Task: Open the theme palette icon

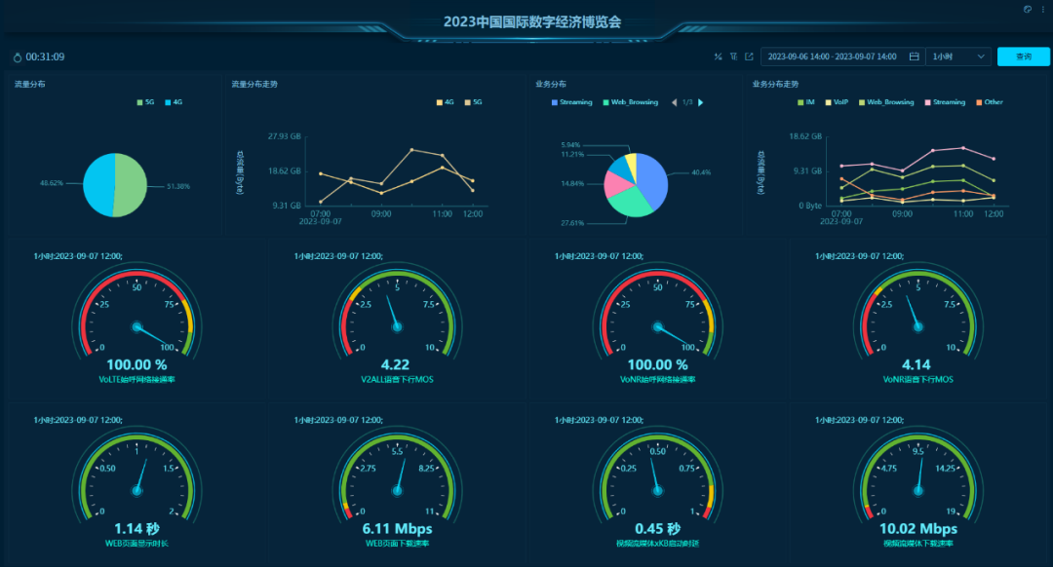Action: (x=1028, y=9)
